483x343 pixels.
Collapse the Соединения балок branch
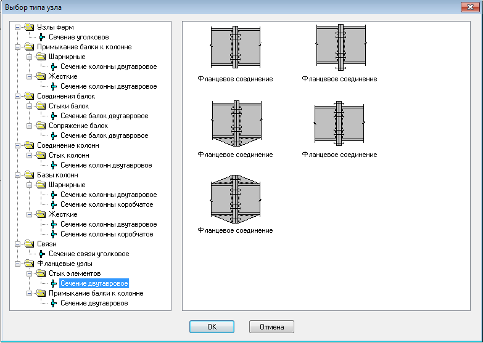pos(17,96)
